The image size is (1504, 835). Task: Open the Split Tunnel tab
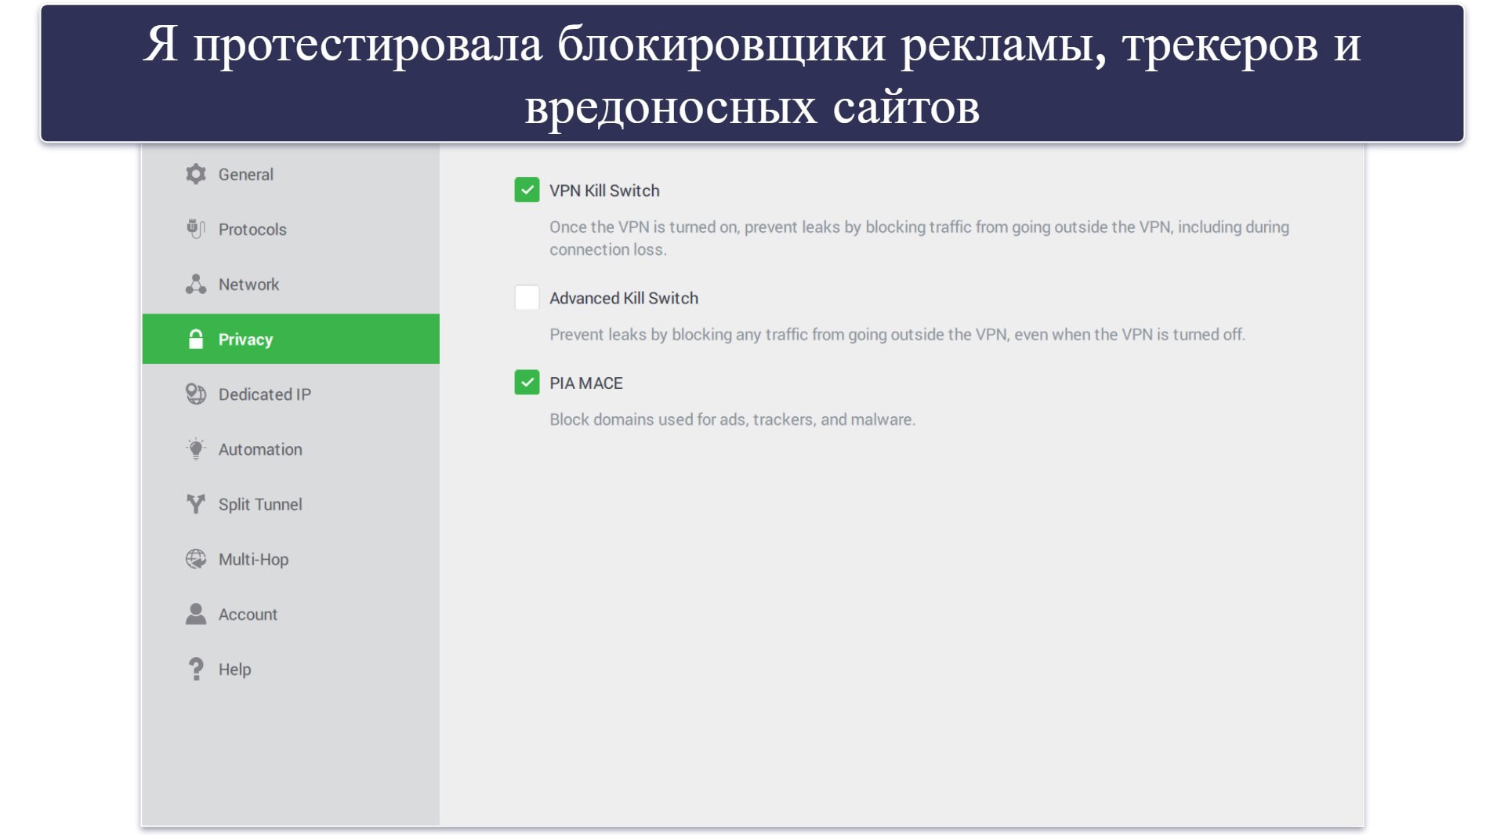[x=291, y=504]
